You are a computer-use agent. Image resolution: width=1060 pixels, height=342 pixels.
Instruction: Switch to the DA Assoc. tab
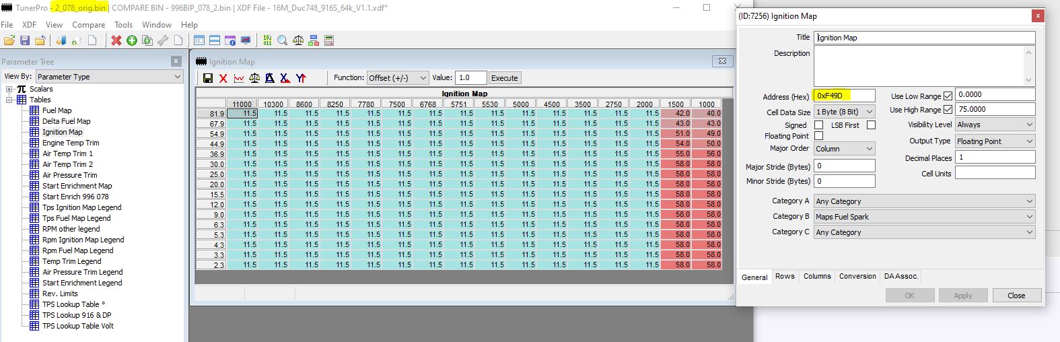[901, 277]
